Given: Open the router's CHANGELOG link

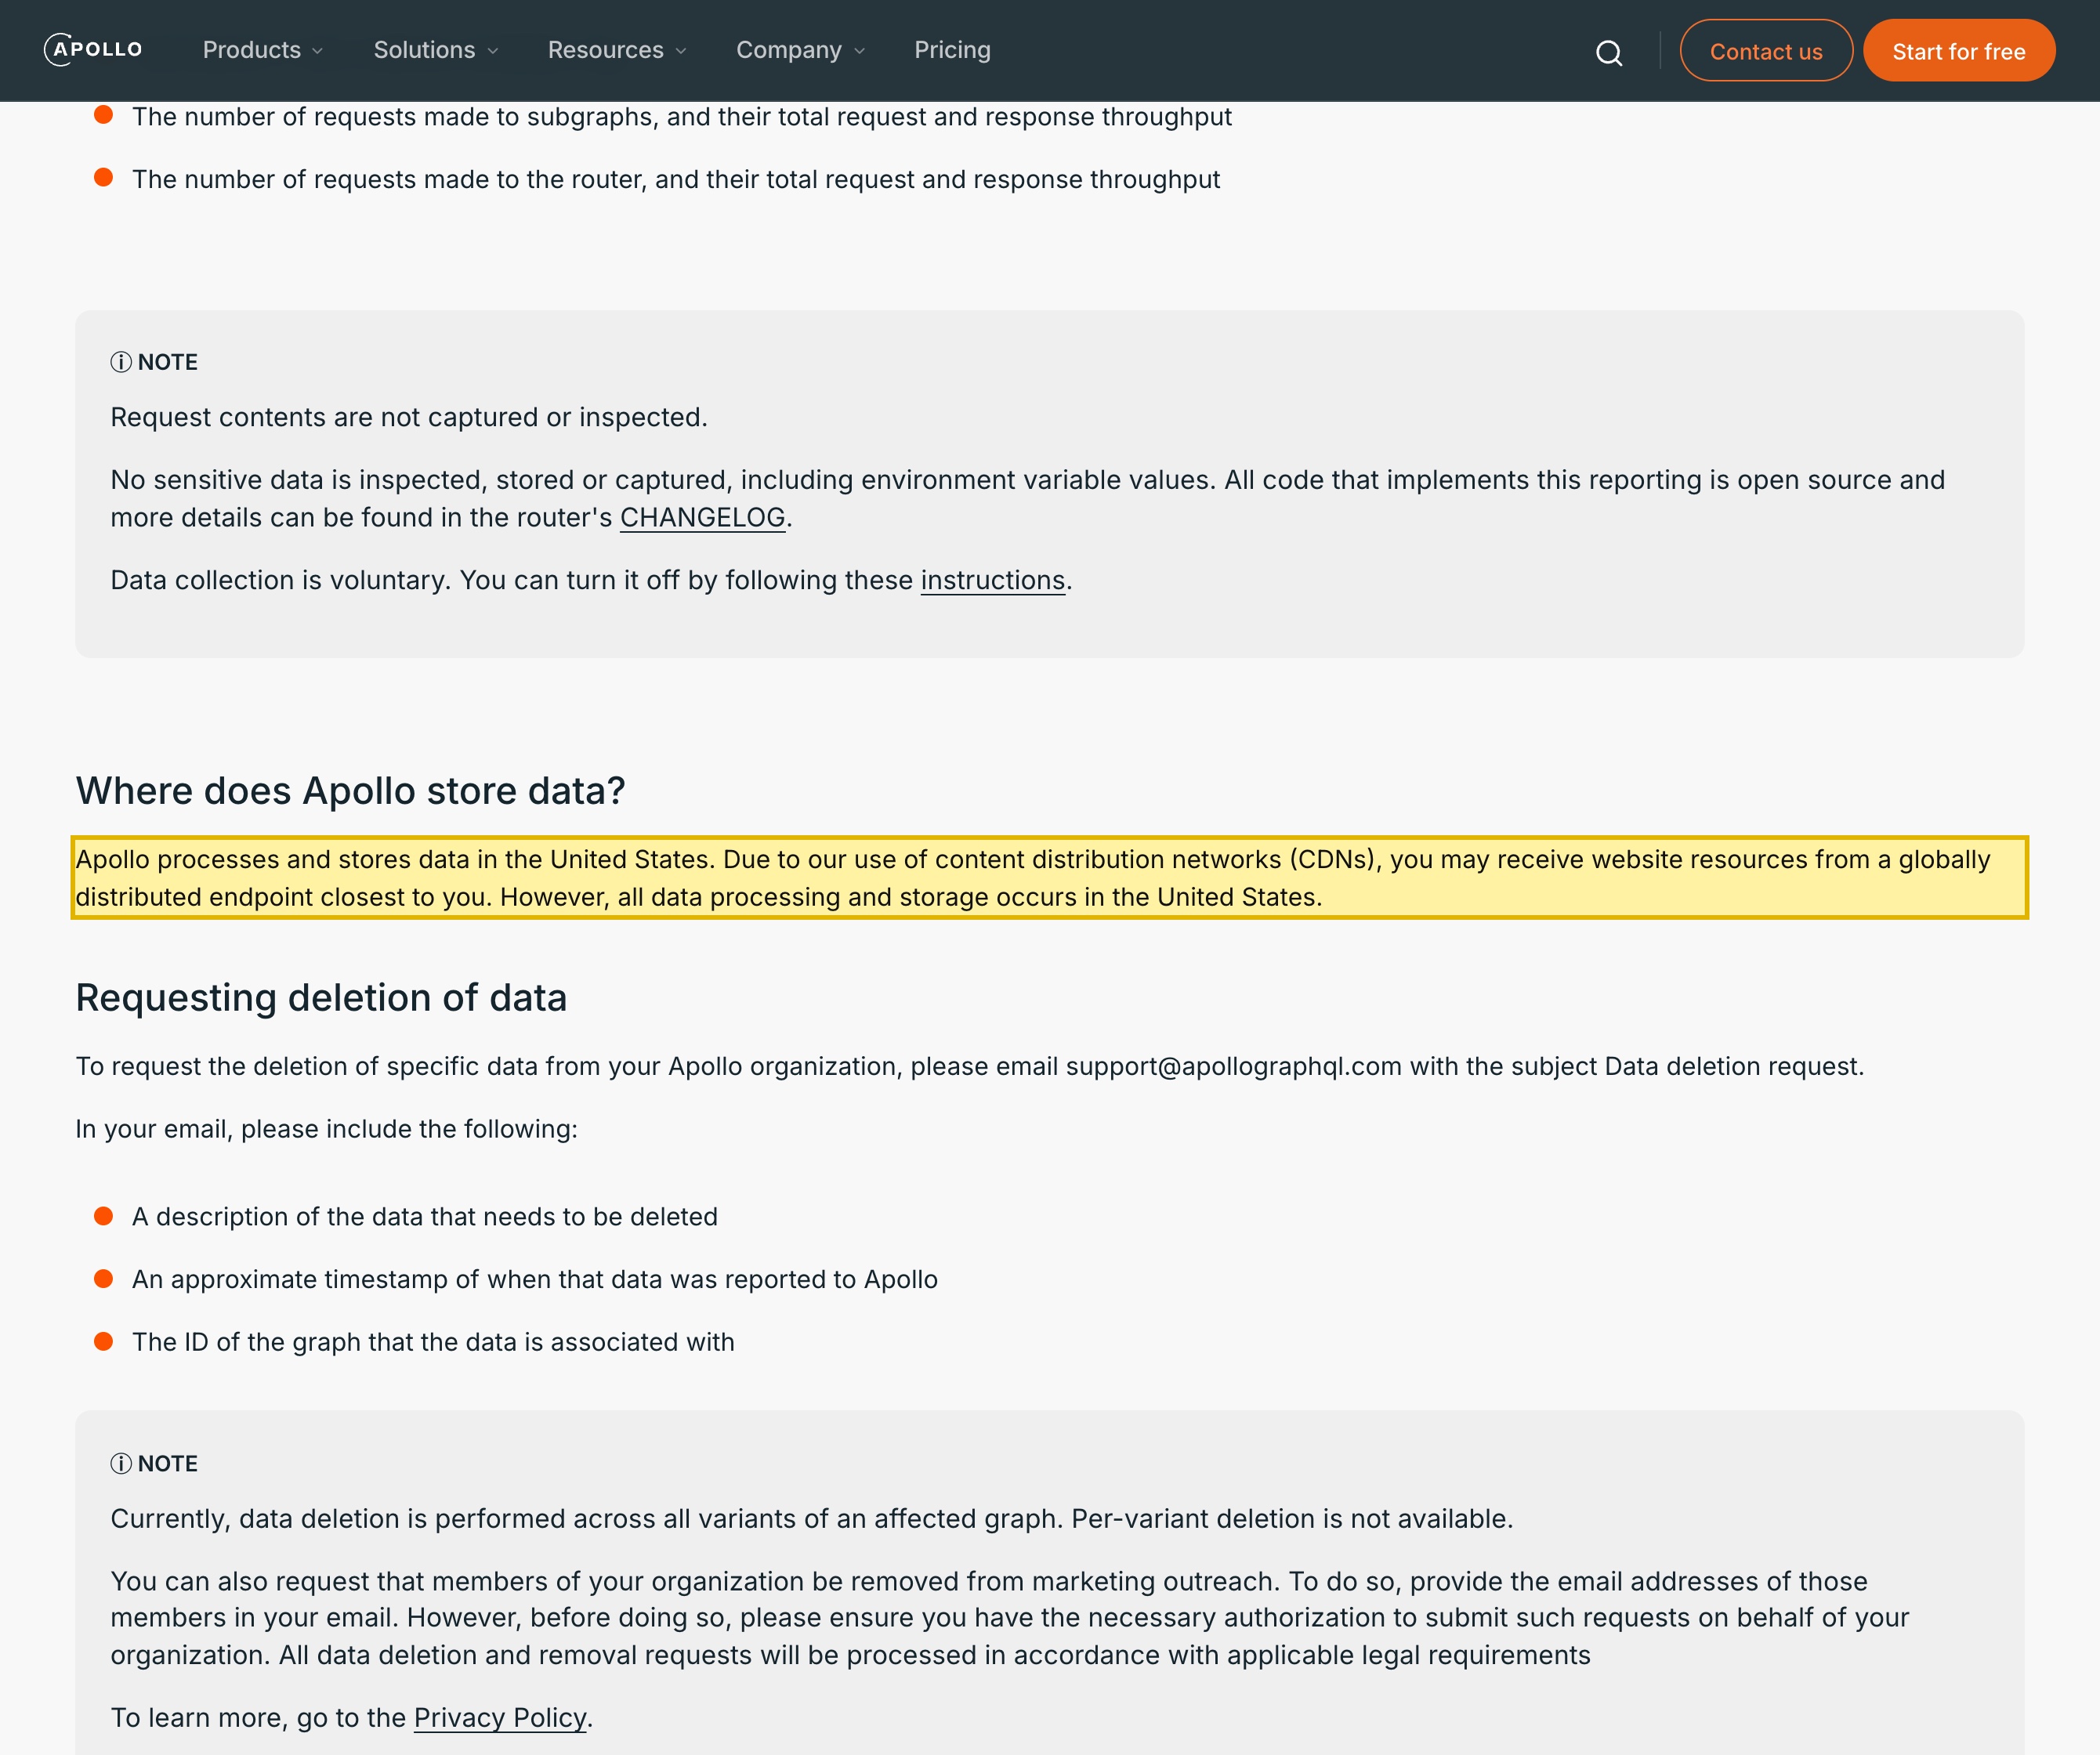Looking at the screenshot, I should (x=702, y=517).
